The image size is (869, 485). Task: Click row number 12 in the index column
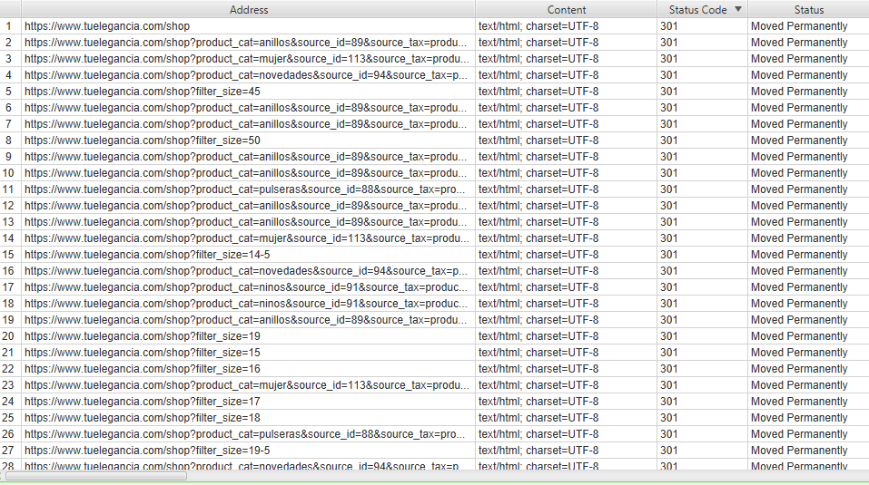coord(8,206)
